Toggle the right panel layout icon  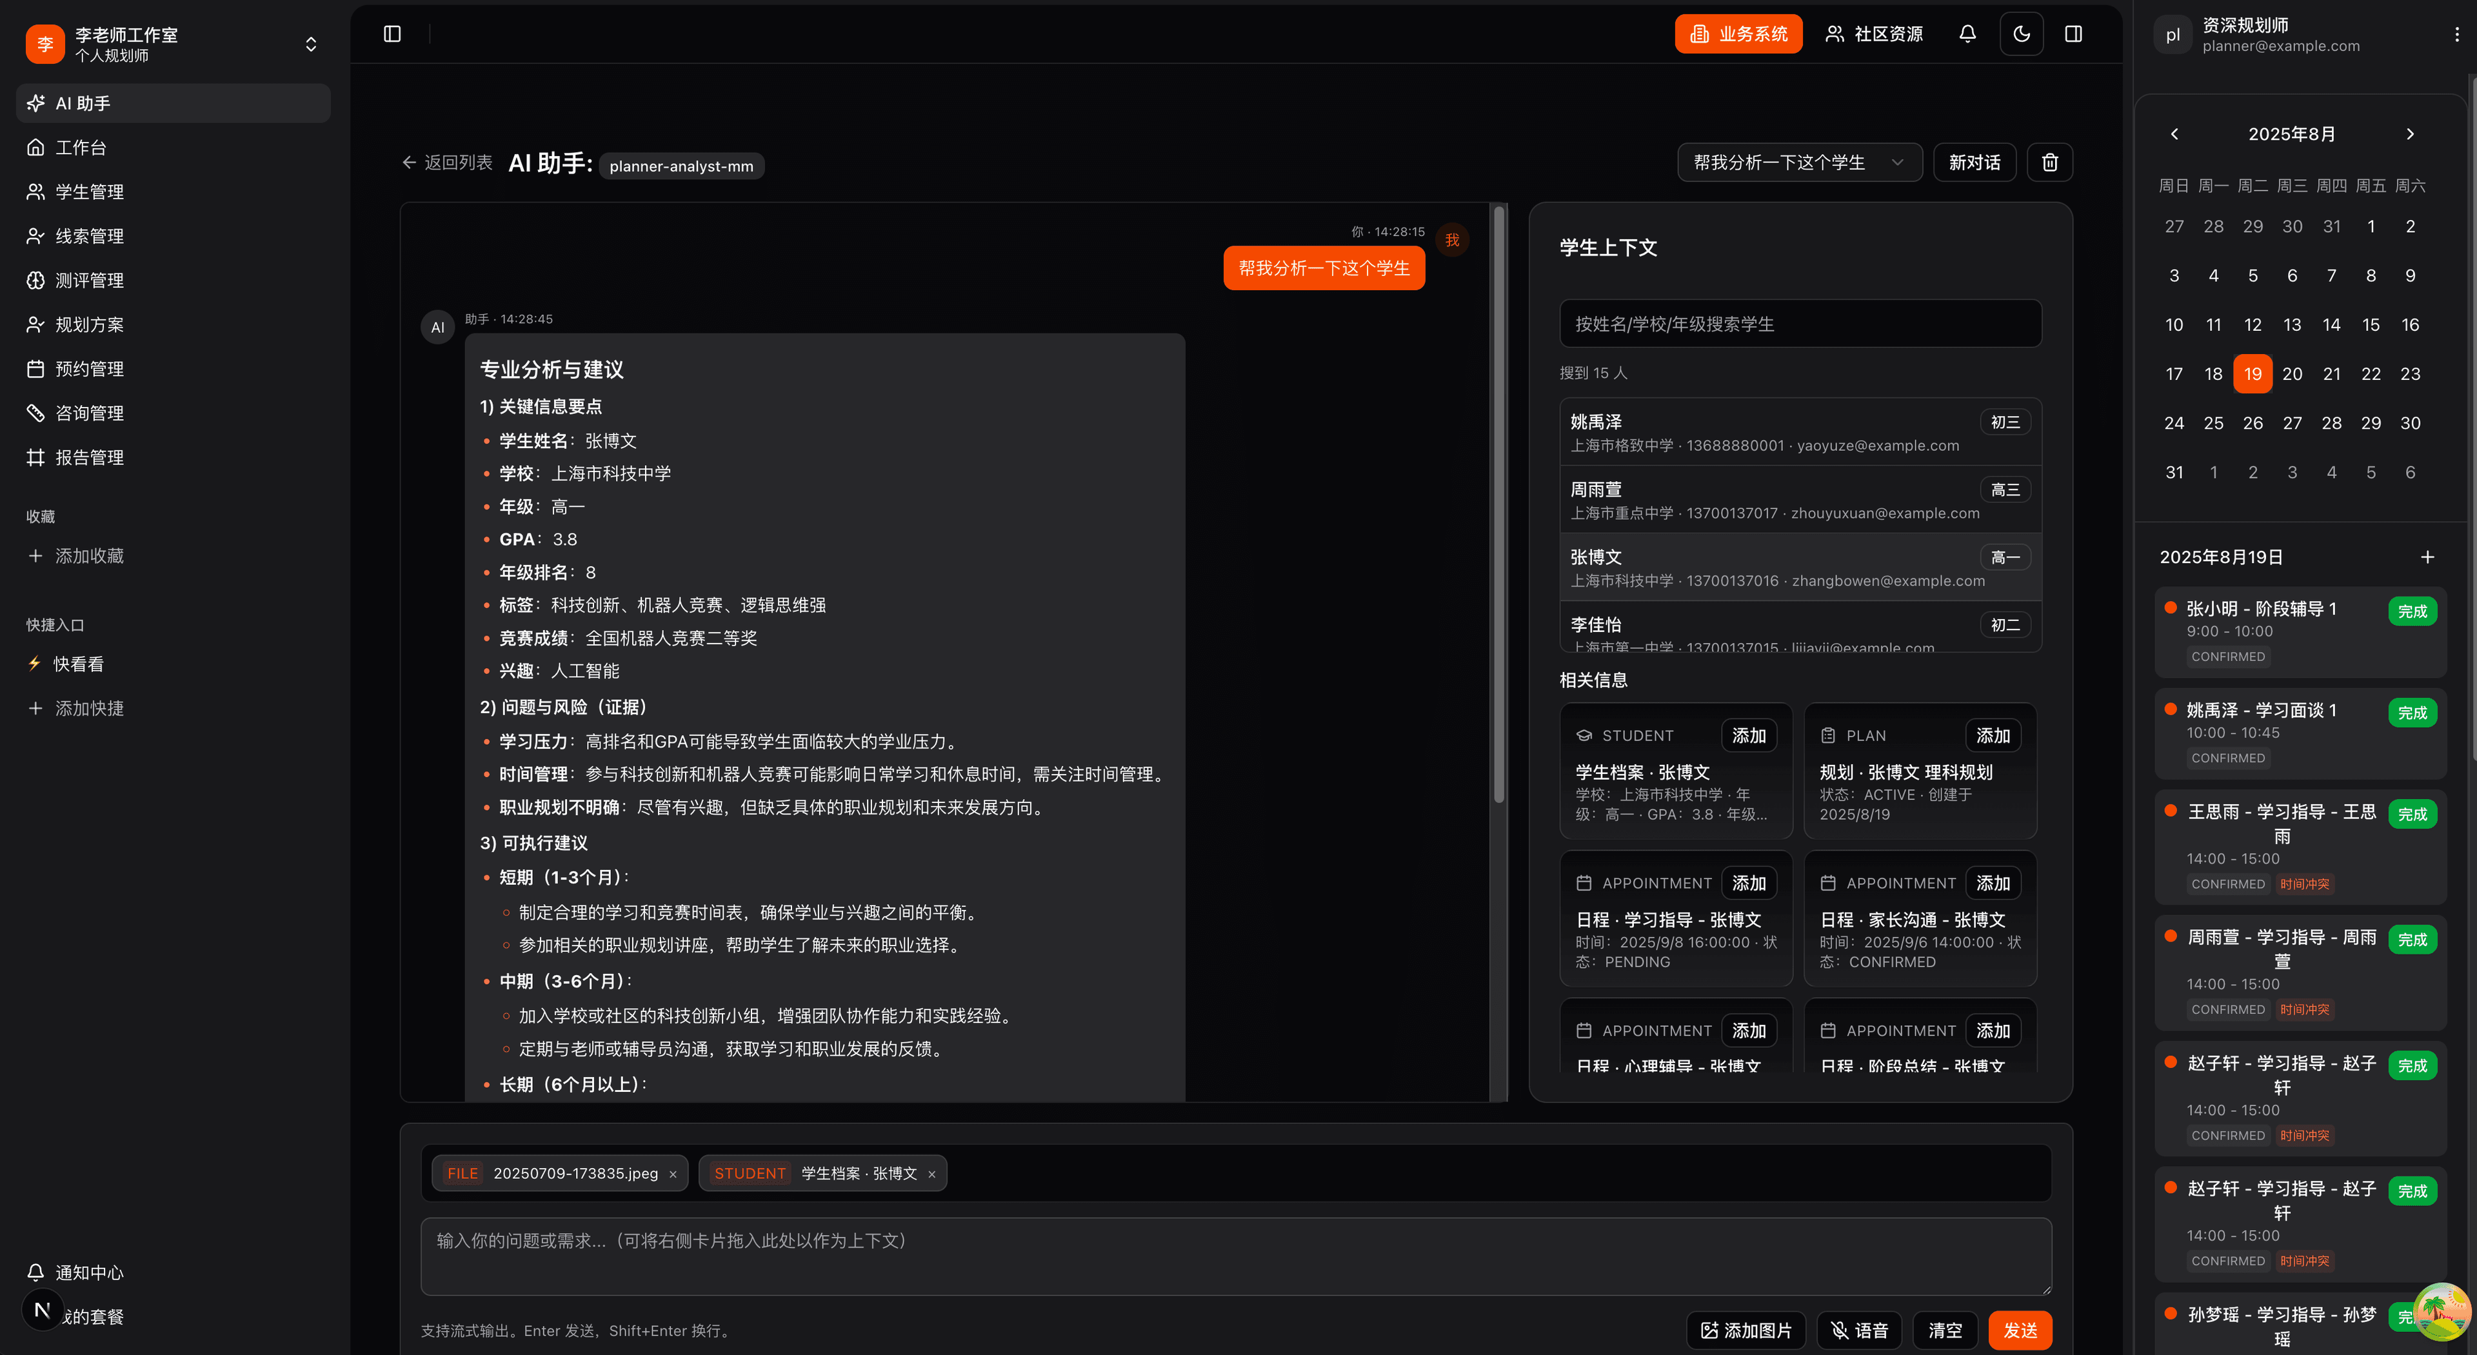point(2074,34)
